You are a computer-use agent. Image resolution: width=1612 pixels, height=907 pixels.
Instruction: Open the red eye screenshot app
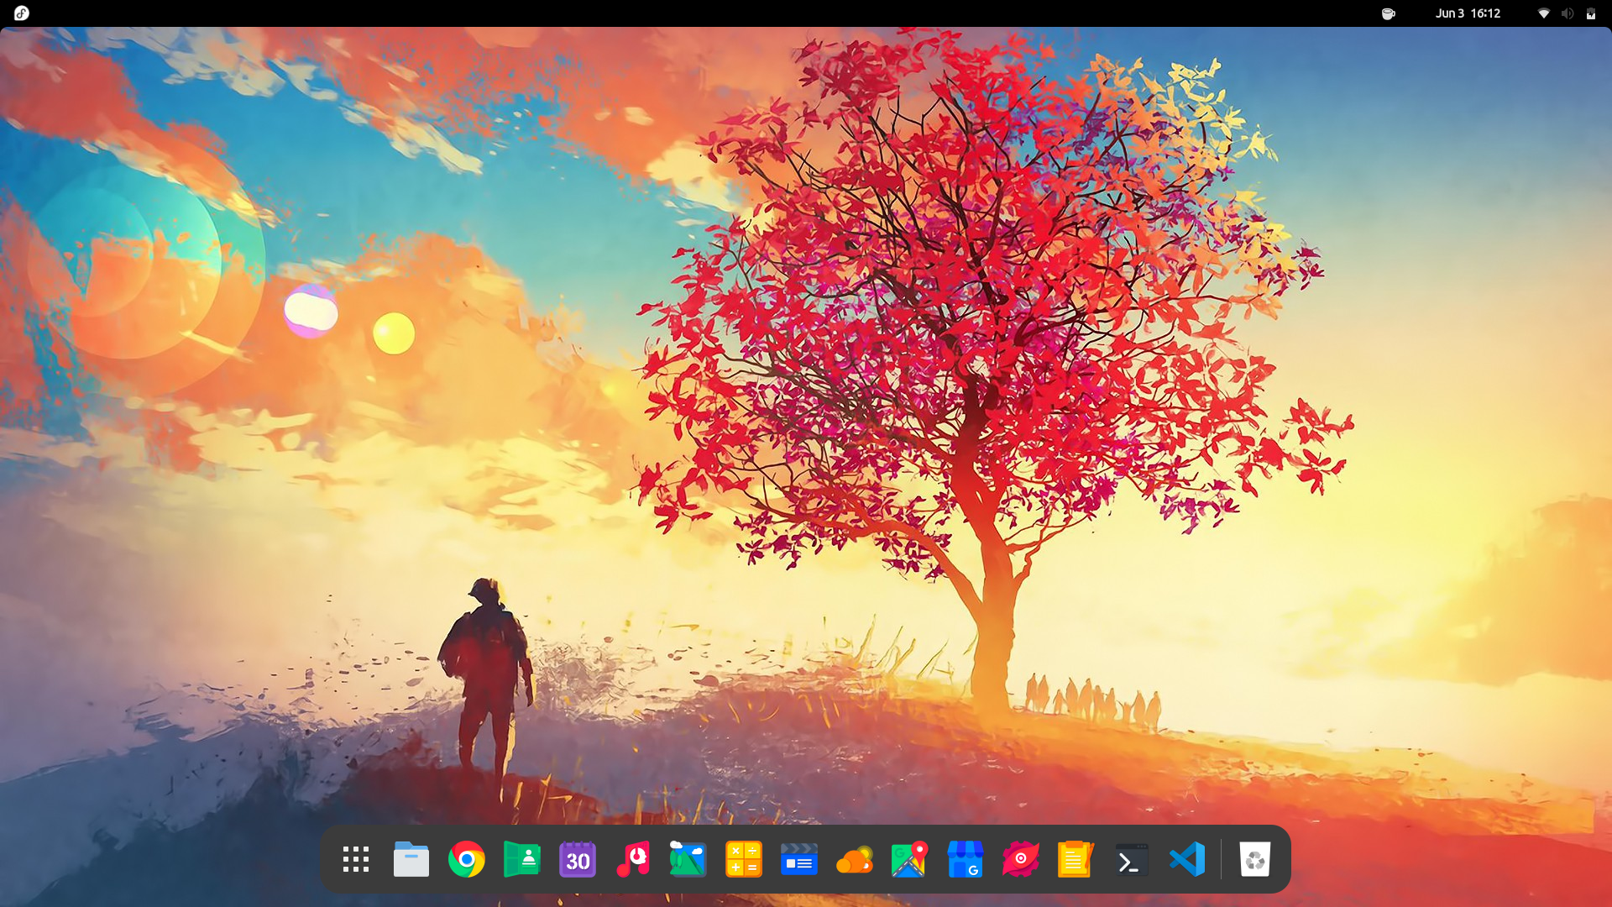click(x=1021, y=859)
